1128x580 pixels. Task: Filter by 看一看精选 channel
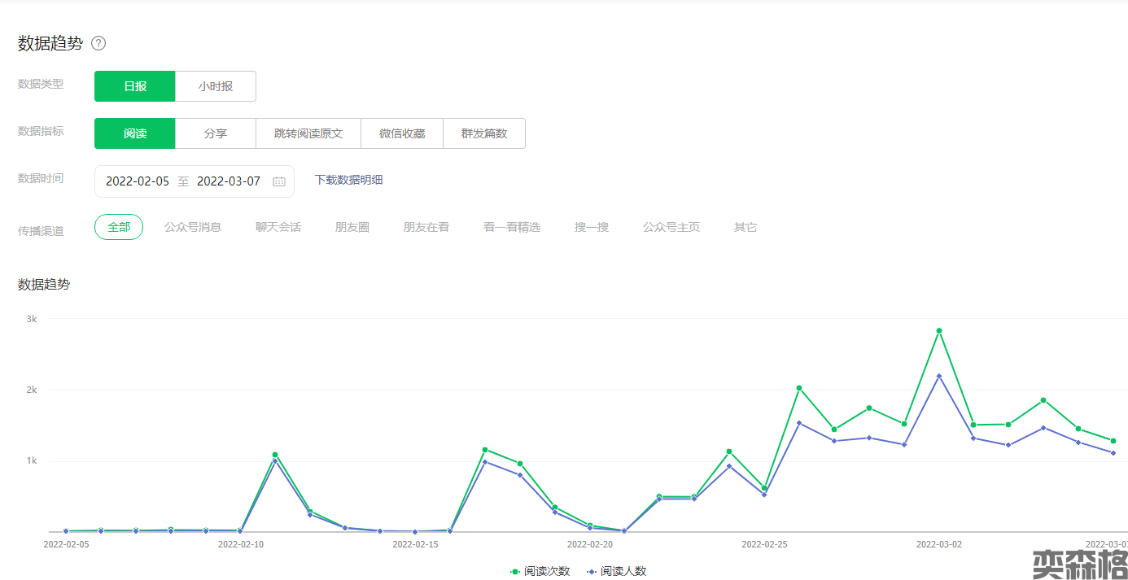click(512, 227)
